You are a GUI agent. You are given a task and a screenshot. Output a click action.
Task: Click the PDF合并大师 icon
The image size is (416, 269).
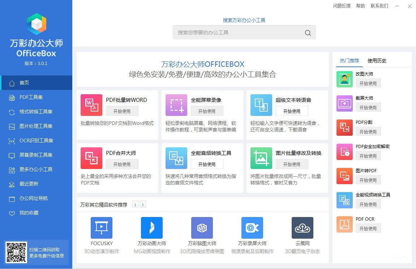point(91,158)
